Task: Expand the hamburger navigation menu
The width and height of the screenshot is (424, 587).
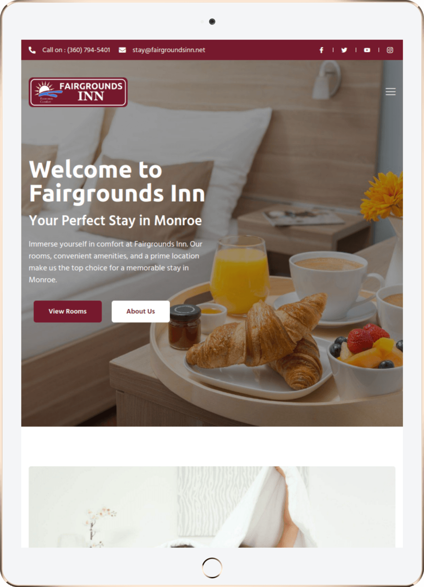Action: pyautogui.click(x=390, y=92)
